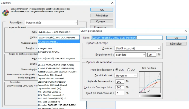The image size is (189, 109).
Task: Click the Limite de l'encrage total field
Action: pyautogui.click(x=119, y=87)
